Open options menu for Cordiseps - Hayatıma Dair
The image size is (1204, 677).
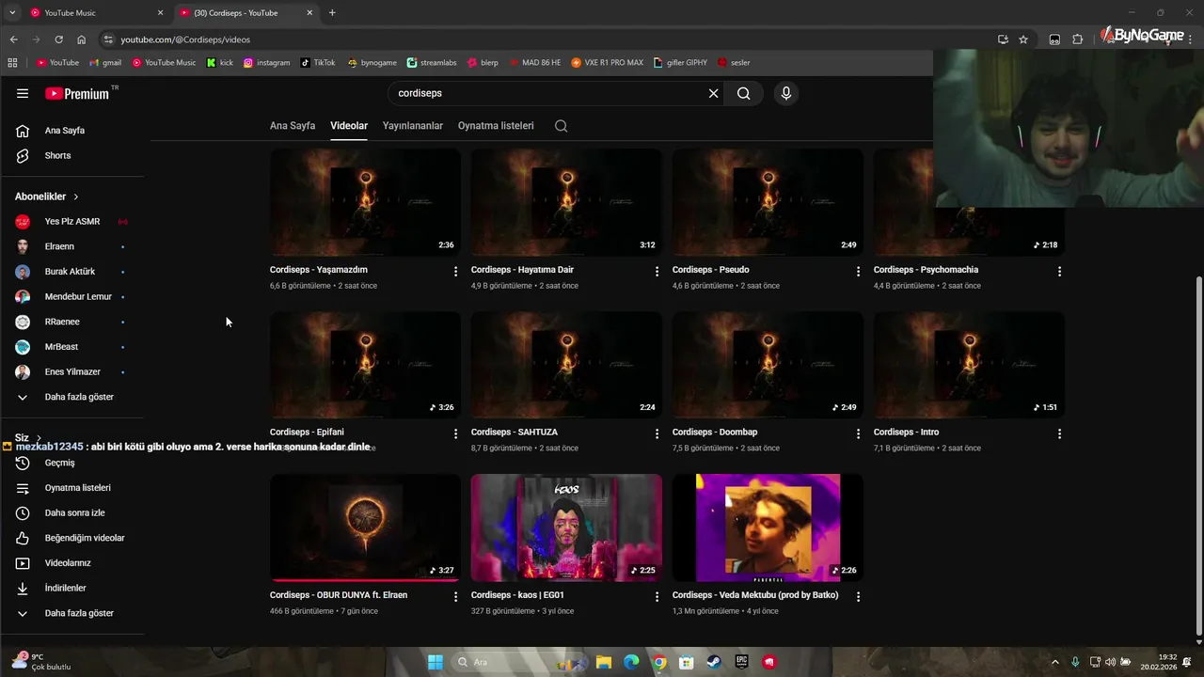(x=657, y=271)
